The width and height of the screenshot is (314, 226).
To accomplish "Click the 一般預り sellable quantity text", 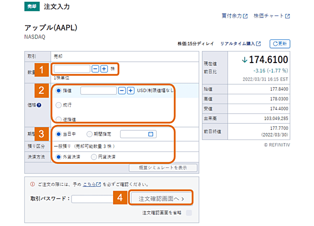I will tap(84, 146).
